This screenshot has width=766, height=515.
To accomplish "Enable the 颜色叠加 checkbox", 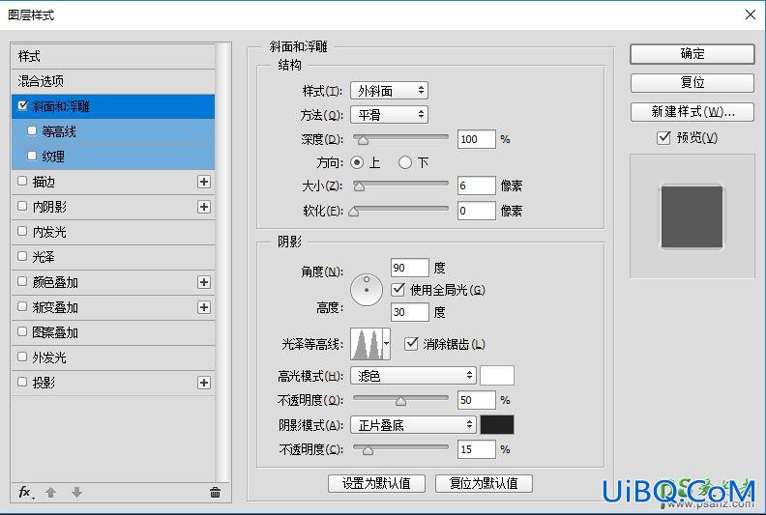I will (22, 281).
